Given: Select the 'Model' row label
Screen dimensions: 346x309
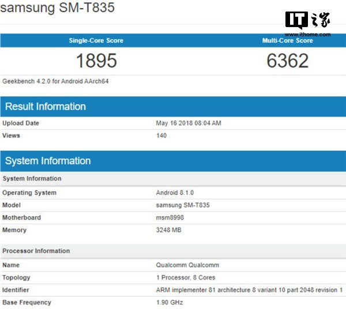Looking at the screenshot, I should point(12,205).
